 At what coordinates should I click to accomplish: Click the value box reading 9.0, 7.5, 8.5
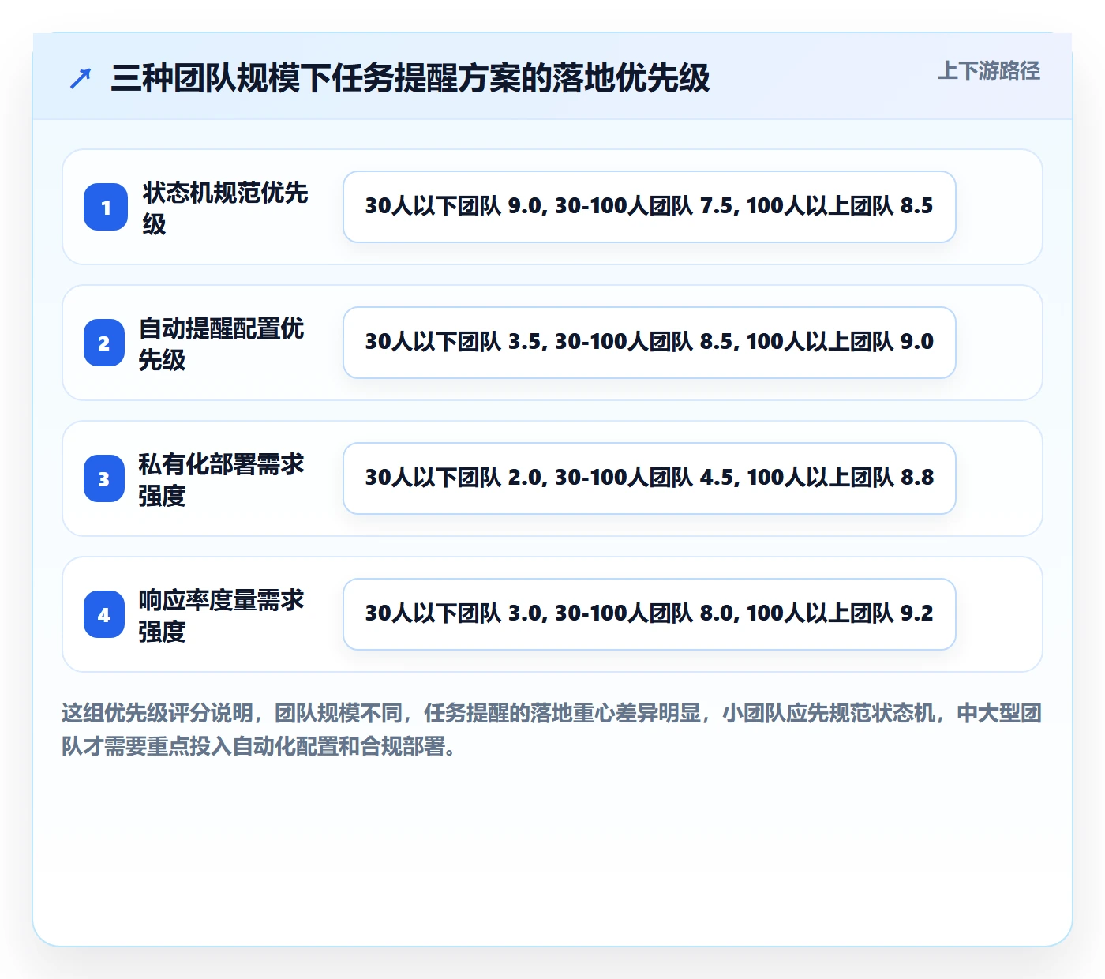click(x=650, y=207)
